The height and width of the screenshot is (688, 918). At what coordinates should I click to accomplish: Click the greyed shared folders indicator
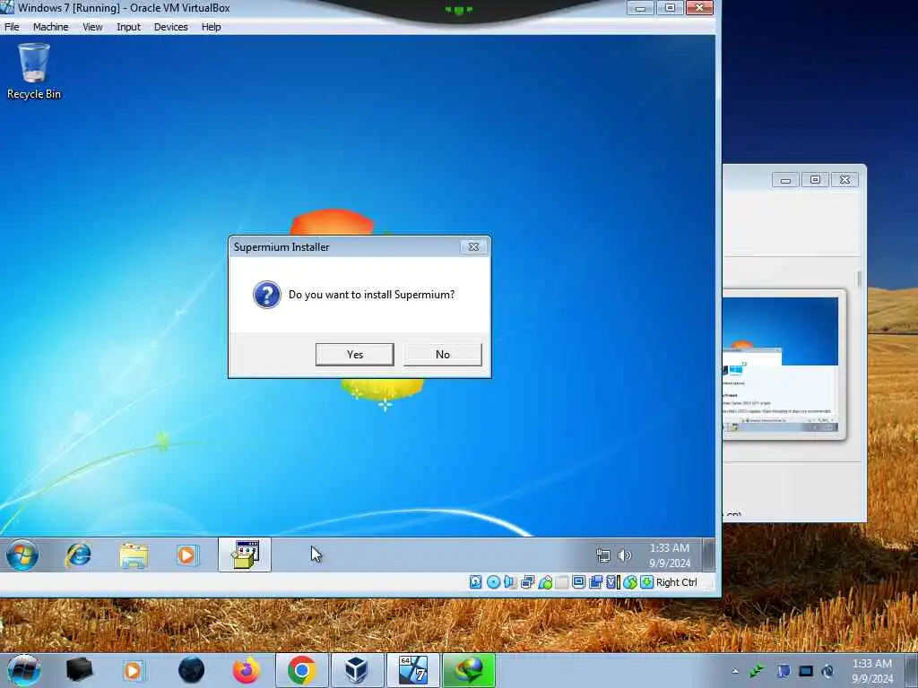562,582
